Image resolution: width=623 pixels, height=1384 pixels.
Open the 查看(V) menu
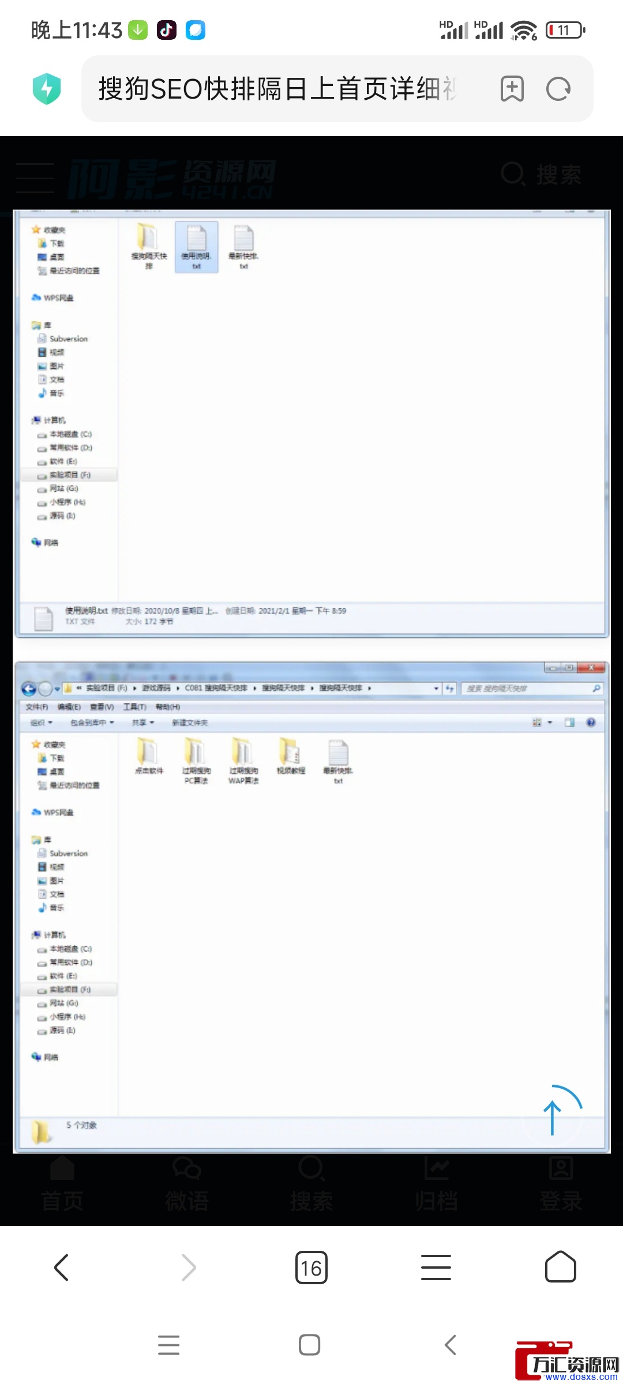[x=102, y=707]
